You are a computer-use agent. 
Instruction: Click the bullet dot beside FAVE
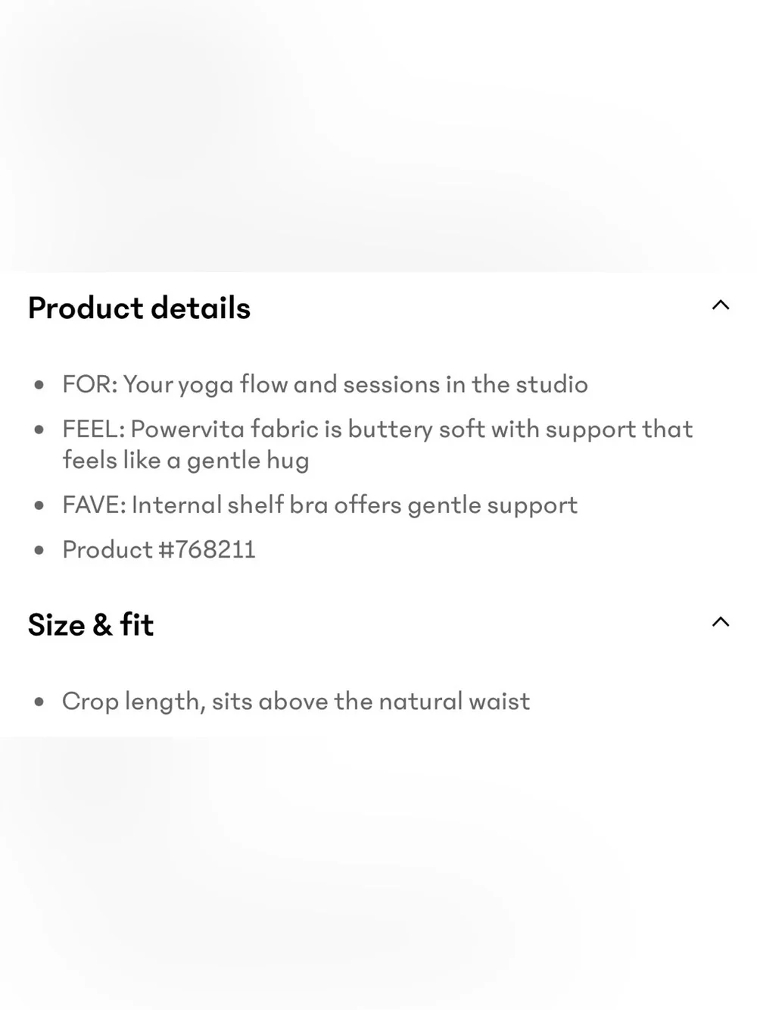pyautogui.click(x=39, y=505)
